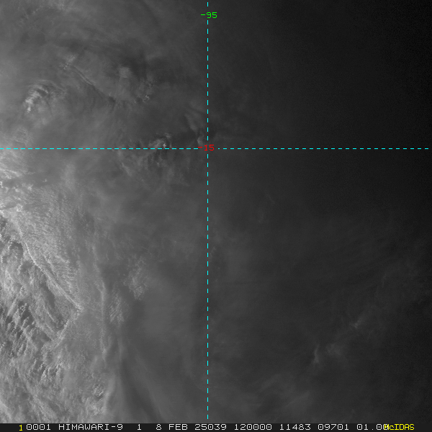The image size is (432, 432).
Task: Select the 11483 value in the footer
Action: (294, 427)
